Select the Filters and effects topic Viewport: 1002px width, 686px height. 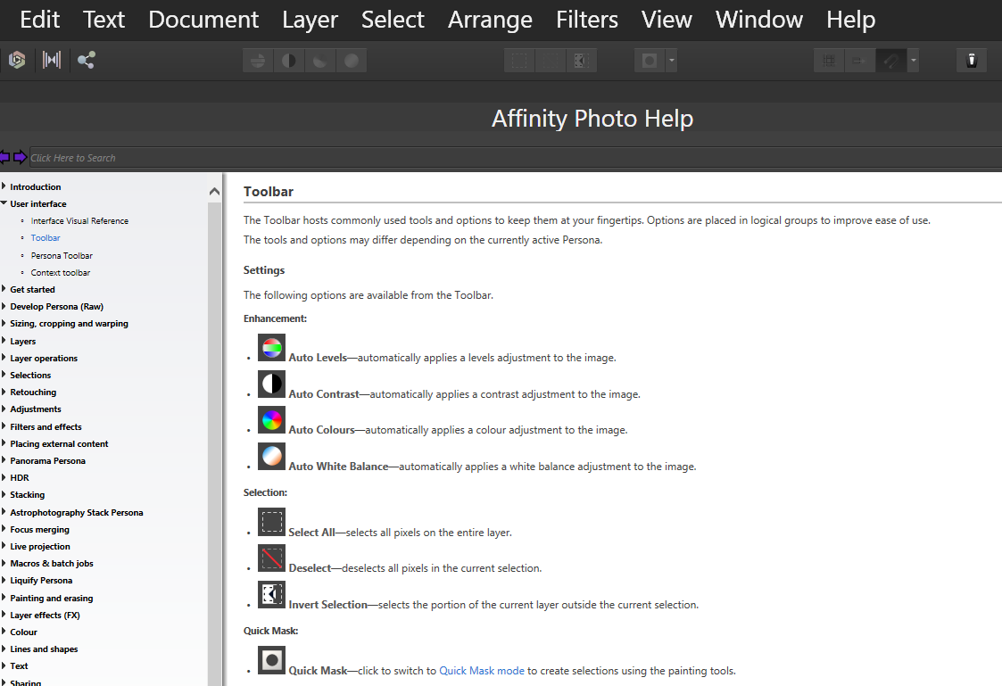46,426
